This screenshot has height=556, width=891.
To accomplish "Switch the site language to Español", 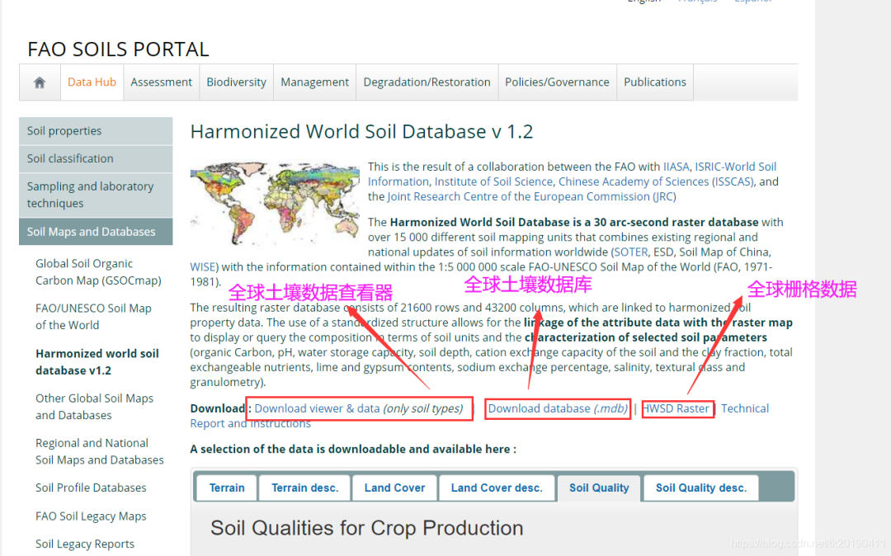I will [752, 2].
